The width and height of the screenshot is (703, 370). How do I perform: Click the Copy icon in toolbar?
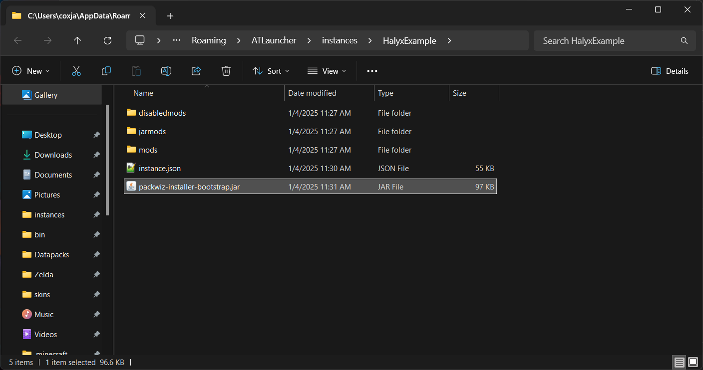[106, 71]
